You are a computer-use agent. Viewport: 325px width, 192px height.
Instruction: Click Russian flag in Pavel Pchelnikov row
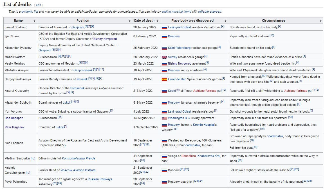click(164, 182)
